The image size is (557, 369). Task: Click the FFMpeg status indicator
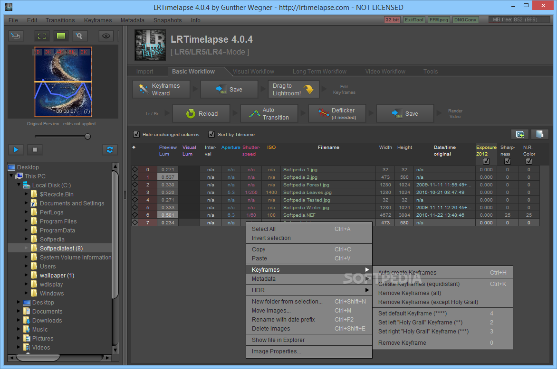click(439, 20)
